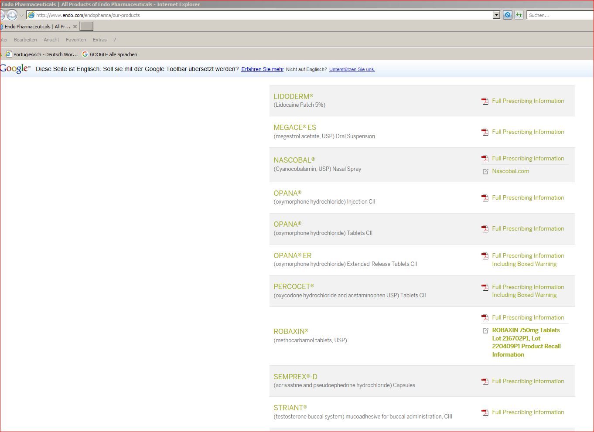Viewport: 594px width, 432px height.
Task: Open the recent pages dropdown beside Forward
Action: point(21,15)
